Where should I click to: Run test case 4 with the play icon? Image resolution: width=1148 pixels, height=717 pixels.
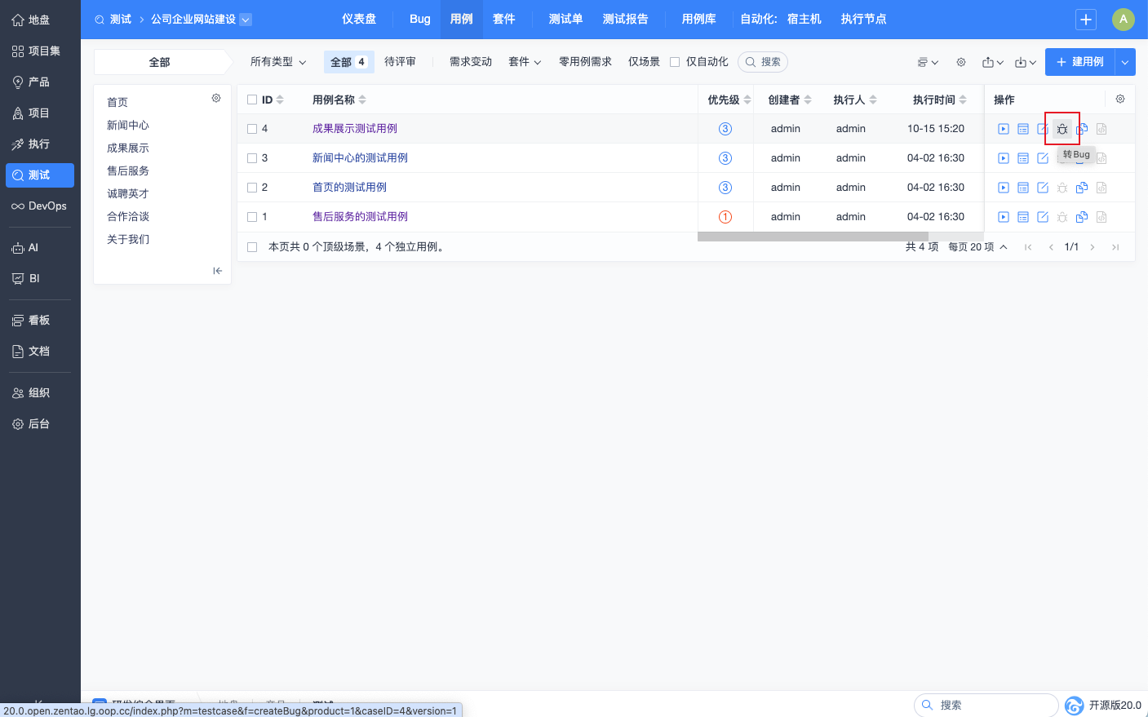click(1003, 129)
